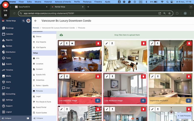Delete the low resolution bedroom picture
194x121 pixels.
pyautogui.click(x=143, y=77)
